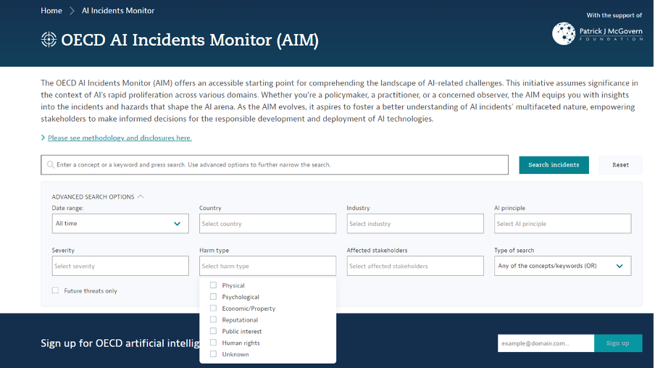655x368 pixels.
Task: Open the AI Incidents Monitor breadcrumb
Action: [x=118, y=11]
